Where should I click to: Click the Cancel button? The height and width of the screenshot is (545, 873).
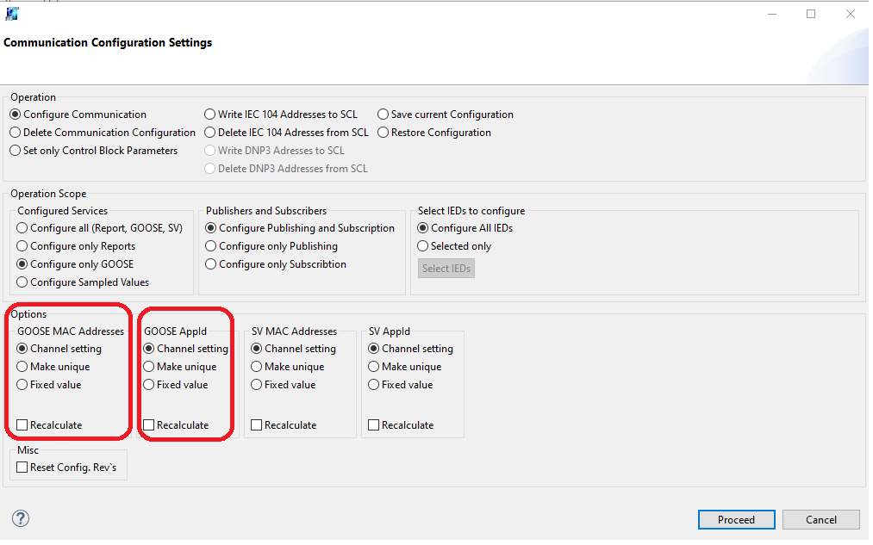pos(820,520)
